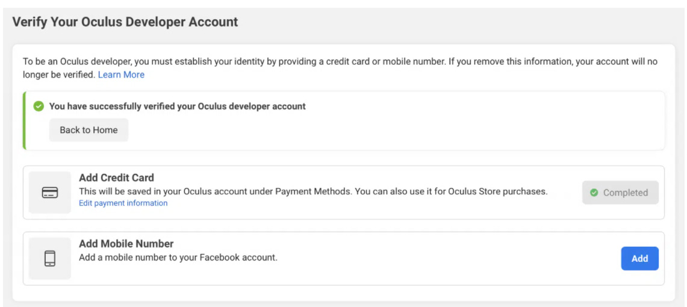Select the Add Mobile Number heading

click(x=126, y=244)
